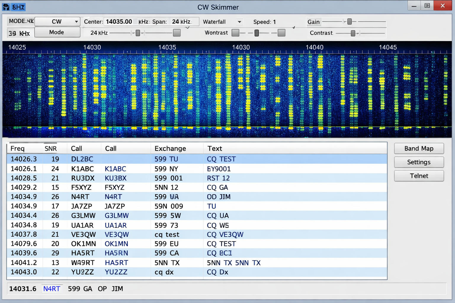Open the Band Map panel
This screenshot has height=303, width=455.
(419, 148)
